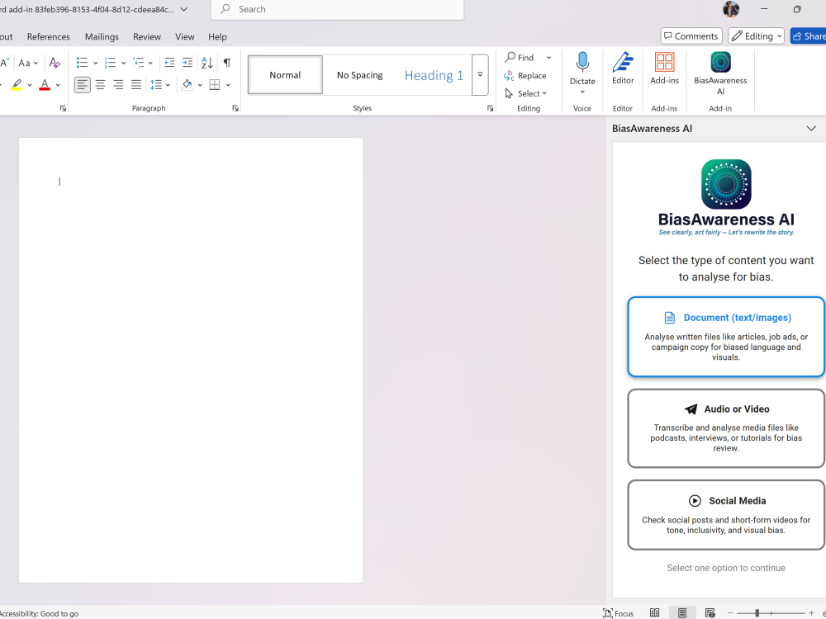This screenshot has width=826, height=619.
Task: Switch to Web Layout view
Action: (710, 612)
